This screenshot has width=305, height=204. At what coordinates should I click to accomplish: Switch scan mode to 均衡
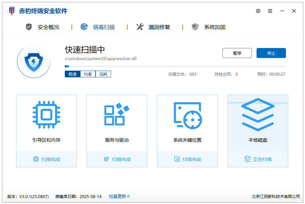click(x=88, y=74)
